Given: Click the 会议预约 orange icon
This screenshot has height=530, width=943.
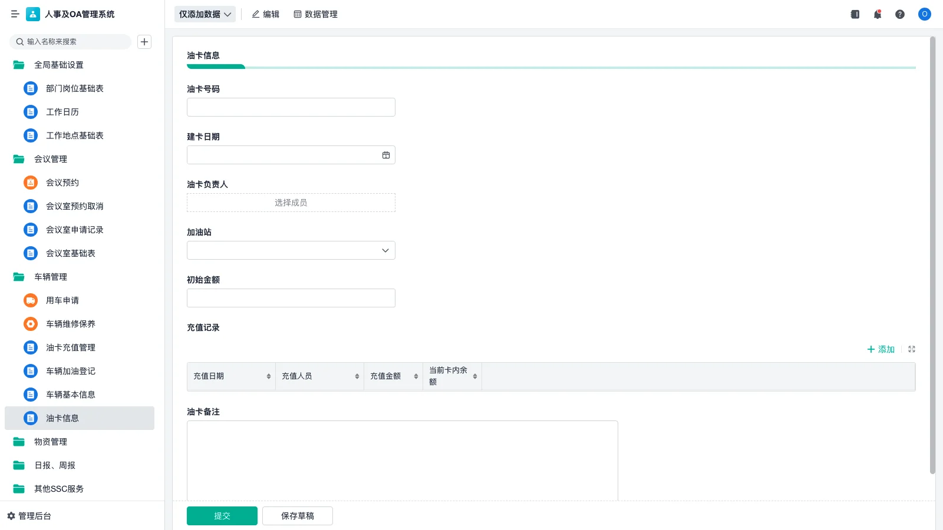Looking at the screenshot, I should click(x=31, y=183).
